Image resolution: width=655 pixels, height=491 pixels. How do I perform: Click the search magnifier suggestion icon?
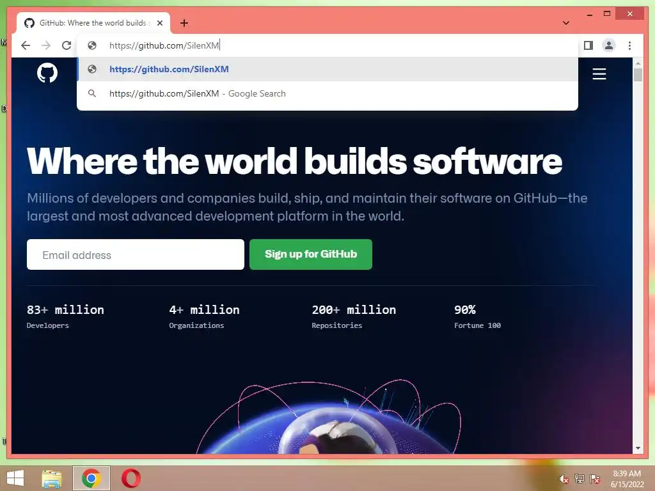coord(92,93)
